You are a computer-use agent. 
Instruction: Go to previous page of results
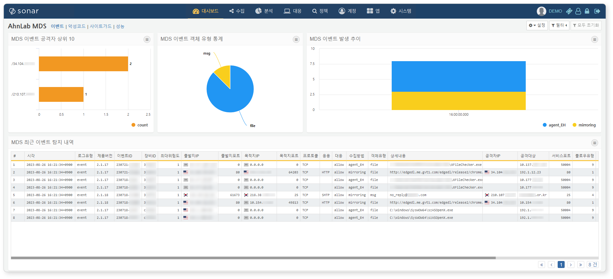tap(551, 264)
